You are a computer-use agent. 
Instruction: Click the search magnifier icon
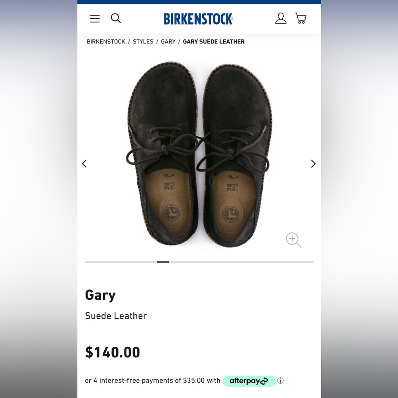116,18
